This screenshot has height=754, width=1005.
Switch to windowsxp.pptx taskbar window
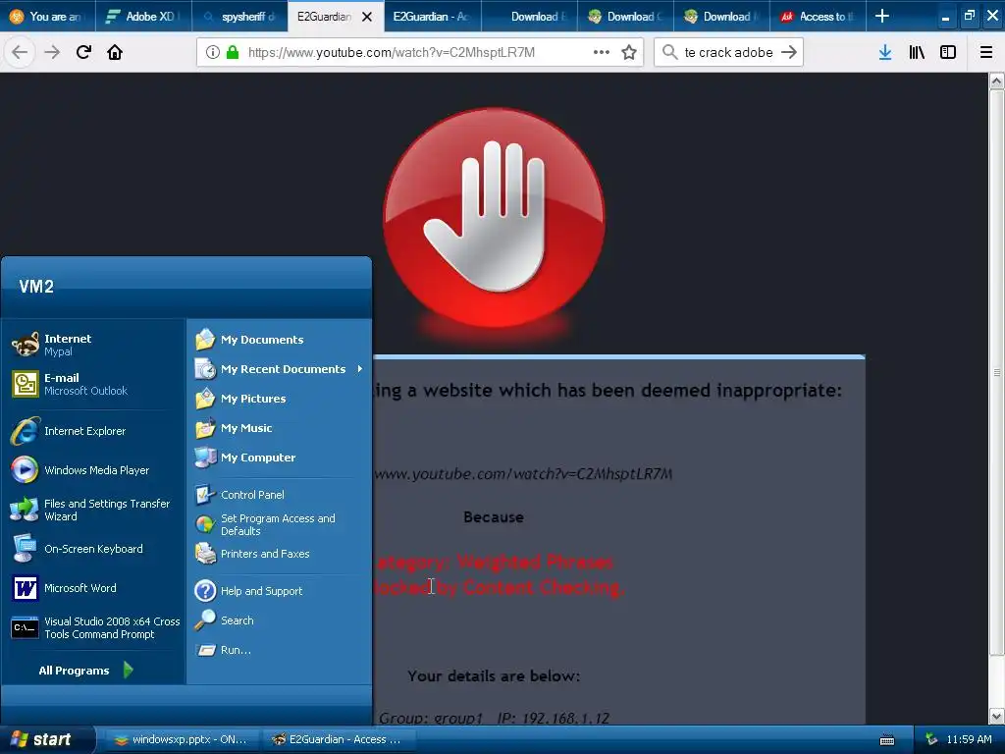click(x=182, y=740)
